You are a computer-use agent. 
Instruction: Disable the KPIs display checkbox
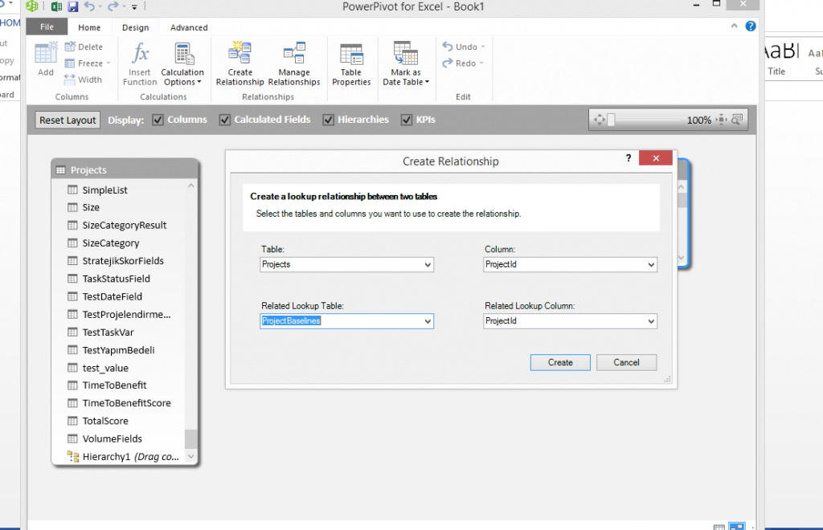[407, 120]
